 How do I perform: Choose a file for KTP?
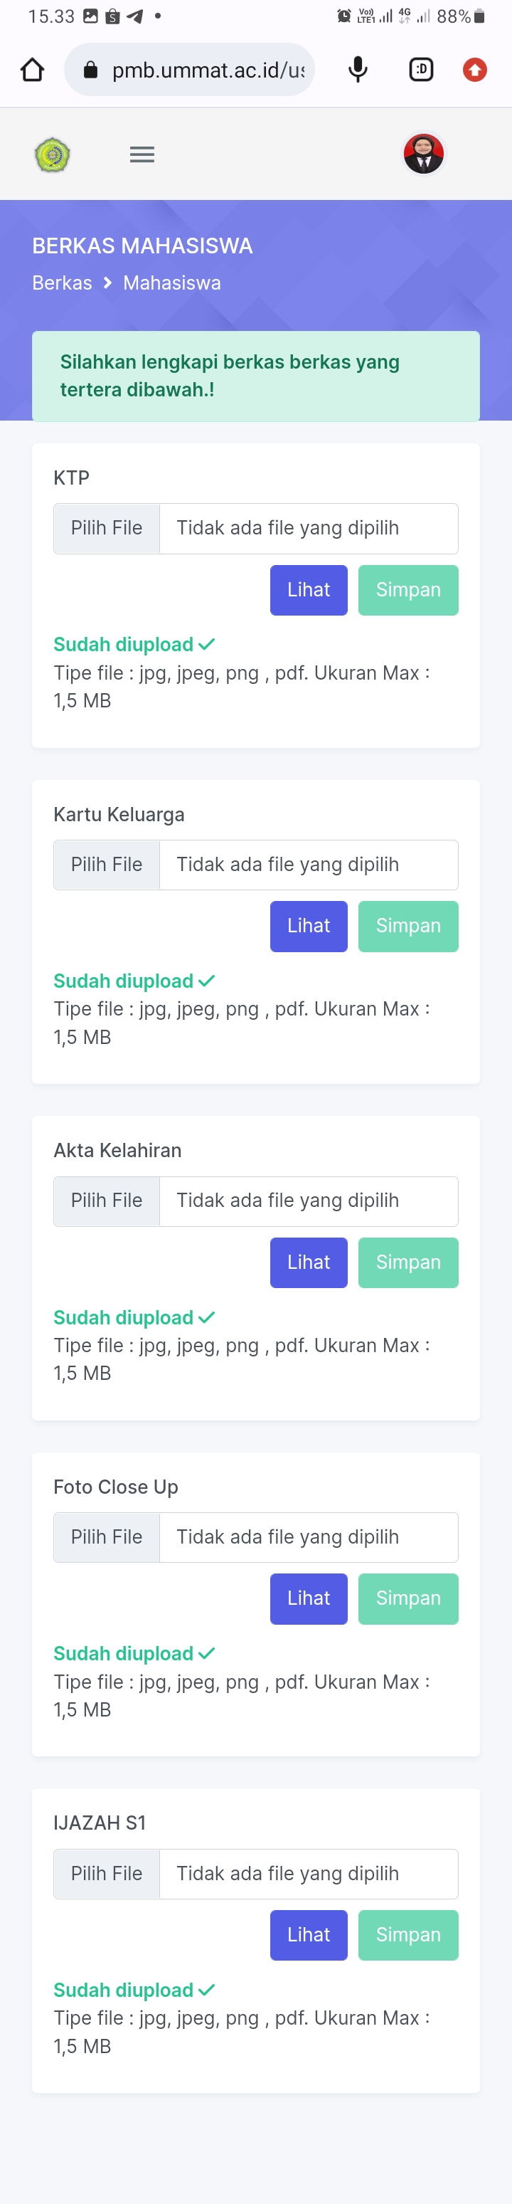(107, 528)
